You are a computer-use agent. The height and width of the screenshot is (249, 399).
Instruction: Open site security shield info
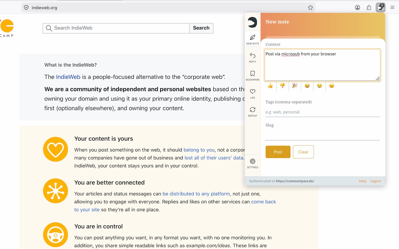pyautogui.click(x=26, y=7)
